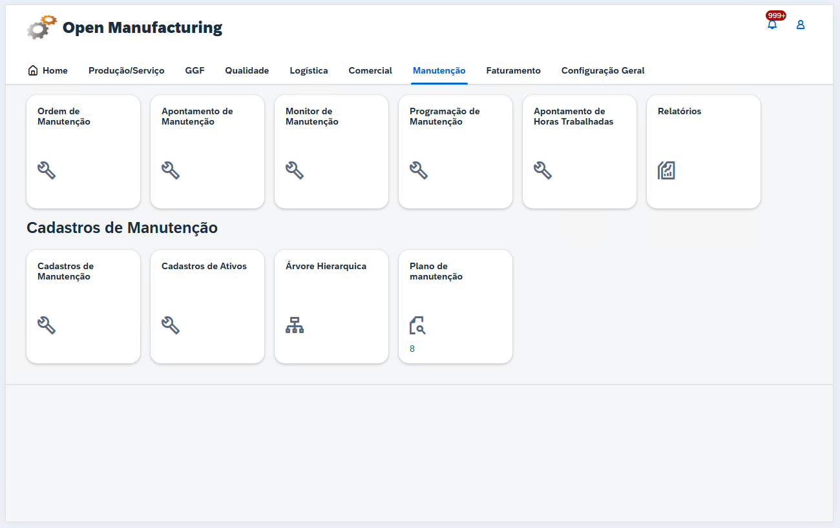Viewport: 840px width, 528px height.
Task: Click the Relatórios report chart icon
Action: [x=667, y=170]
